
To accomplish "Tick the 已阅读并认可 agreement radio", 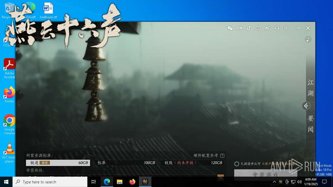I will tap(237, 164).
